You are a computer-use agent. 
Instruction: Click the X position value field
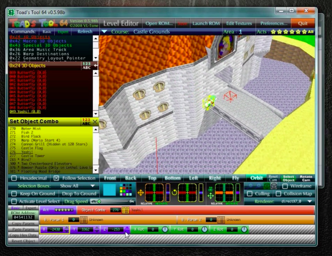[55, 229]
